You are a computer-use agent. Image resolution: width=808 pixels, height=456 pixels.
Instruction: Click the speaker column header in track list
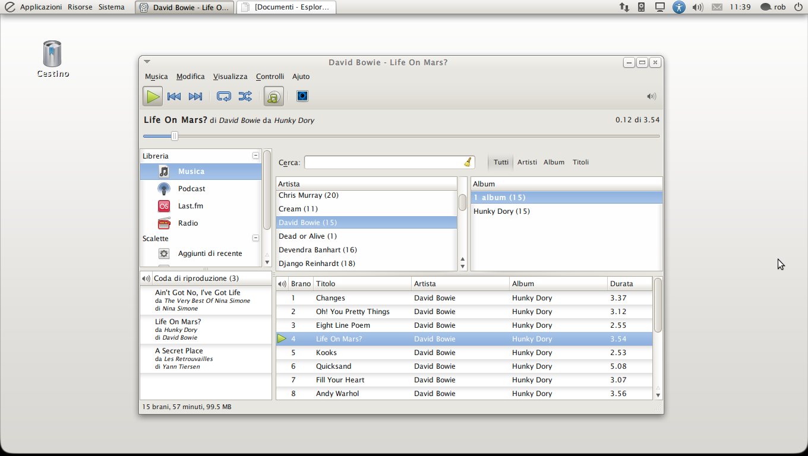pos(282,284)
